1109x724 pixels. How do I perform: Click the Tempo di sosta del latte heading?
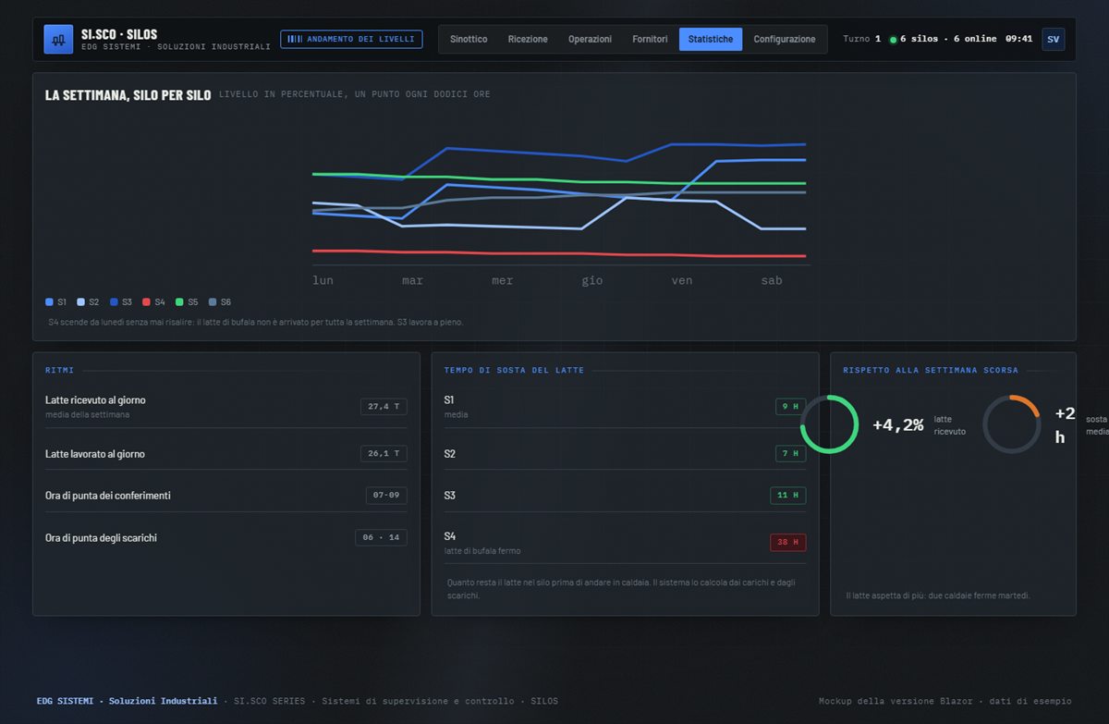click(x=514, y=371)
